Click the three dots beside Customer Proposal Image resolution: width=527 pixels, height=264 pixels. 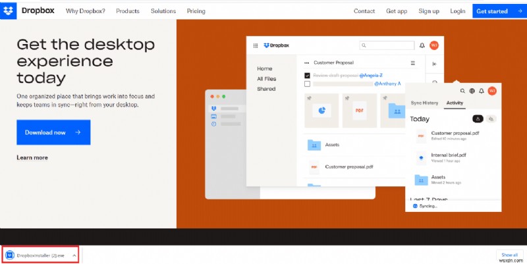tap(306, 63)
